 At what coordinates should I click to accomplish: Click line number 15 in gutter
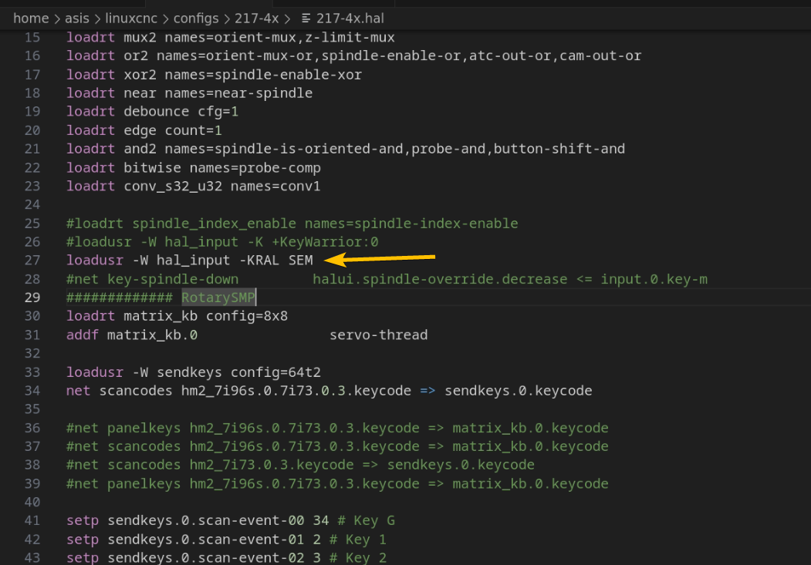32,37
